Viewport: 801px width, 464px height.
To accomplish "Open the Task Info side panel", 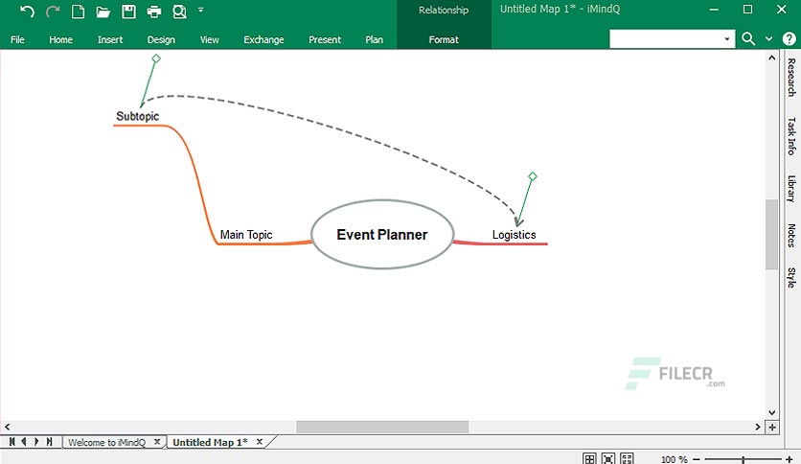I will point(791,136).
